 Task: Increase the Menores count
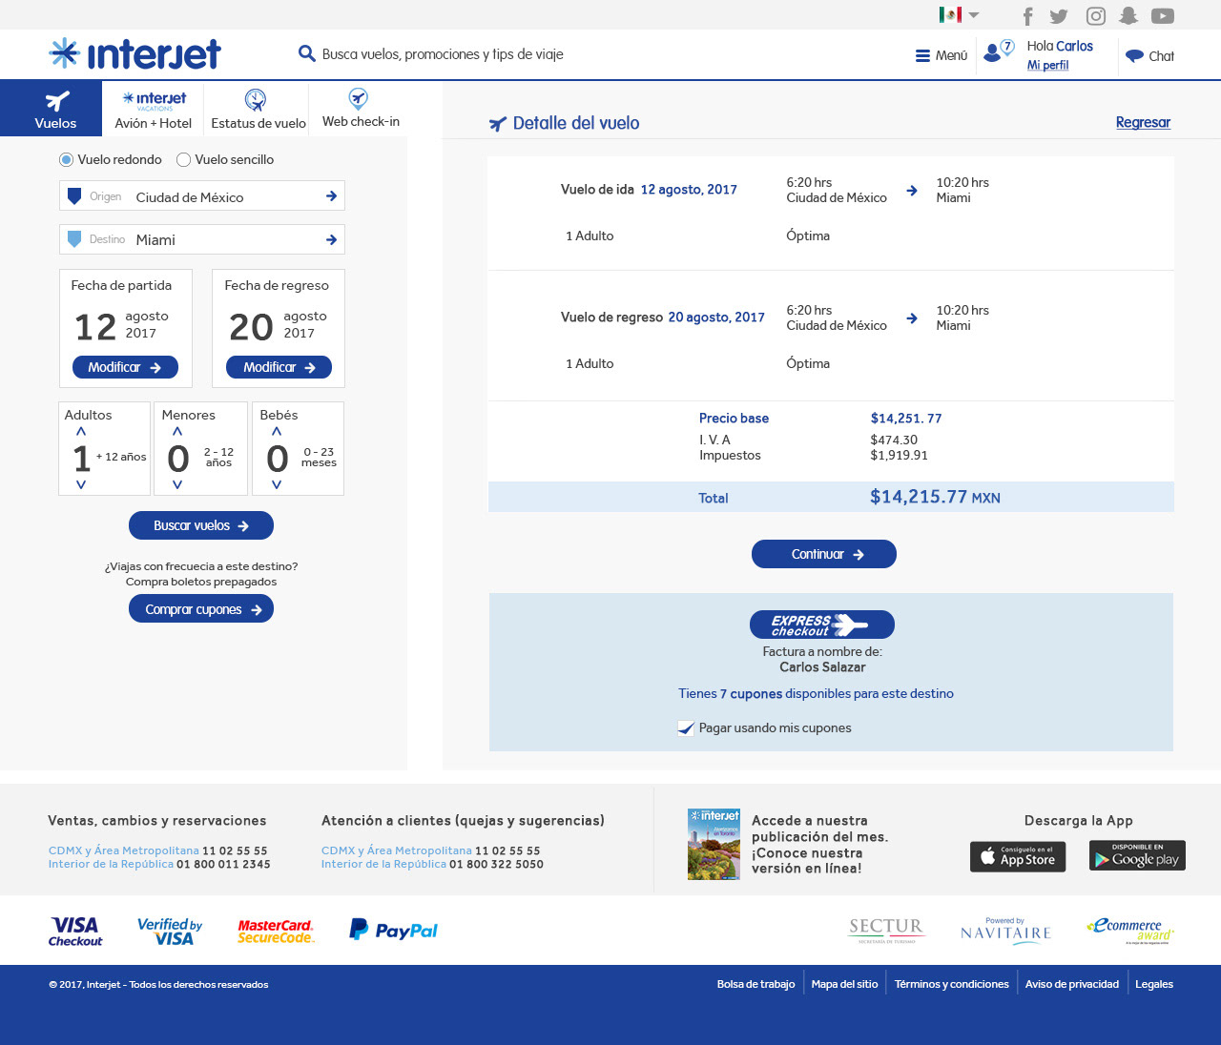tap(177, 432)
